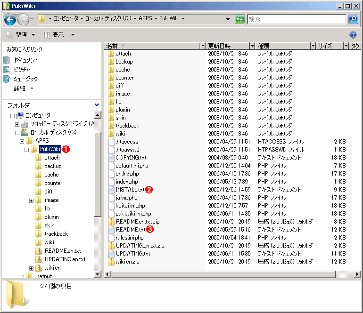Collapse the フォルダ pane chevron

[97, 105]
